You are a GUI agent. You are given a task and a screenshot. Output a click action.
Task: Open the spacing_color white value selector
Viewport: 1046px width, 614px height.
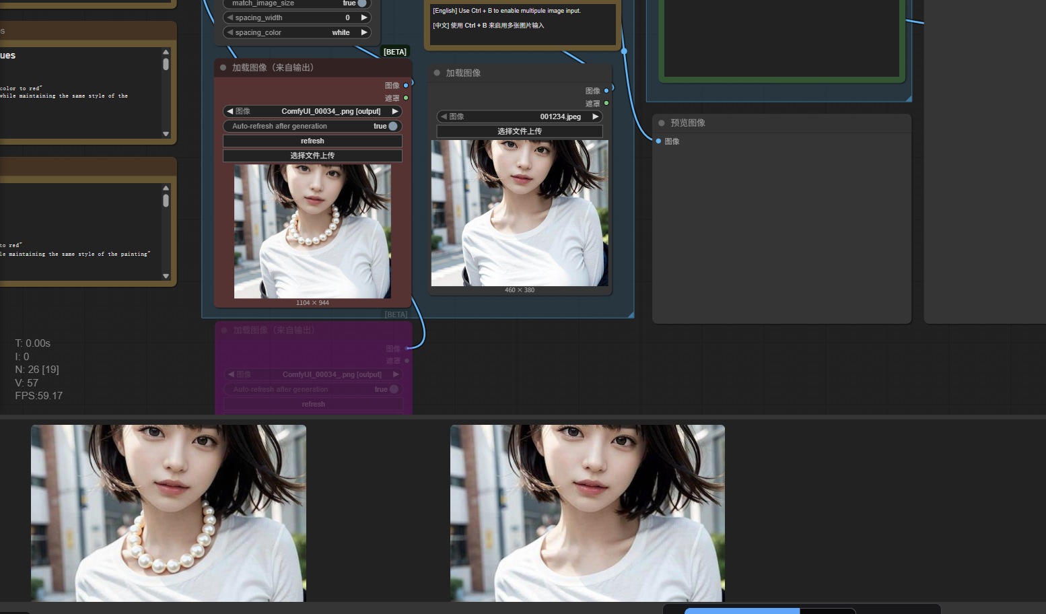pyautogui.click(x=341, y=32)
